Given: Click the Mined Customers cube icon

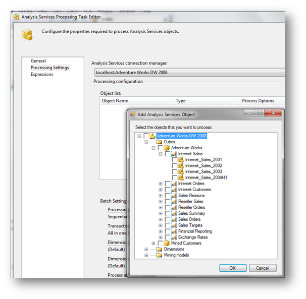Looking at the screenshot, I should (167, 243).
